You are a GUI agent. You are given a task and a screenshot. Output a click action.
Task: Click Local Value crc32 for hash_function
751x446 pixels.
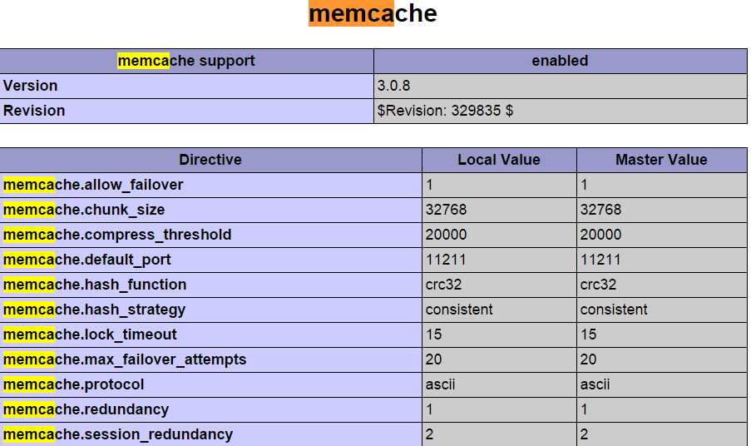pyautogui.click(x=443, y=285)
